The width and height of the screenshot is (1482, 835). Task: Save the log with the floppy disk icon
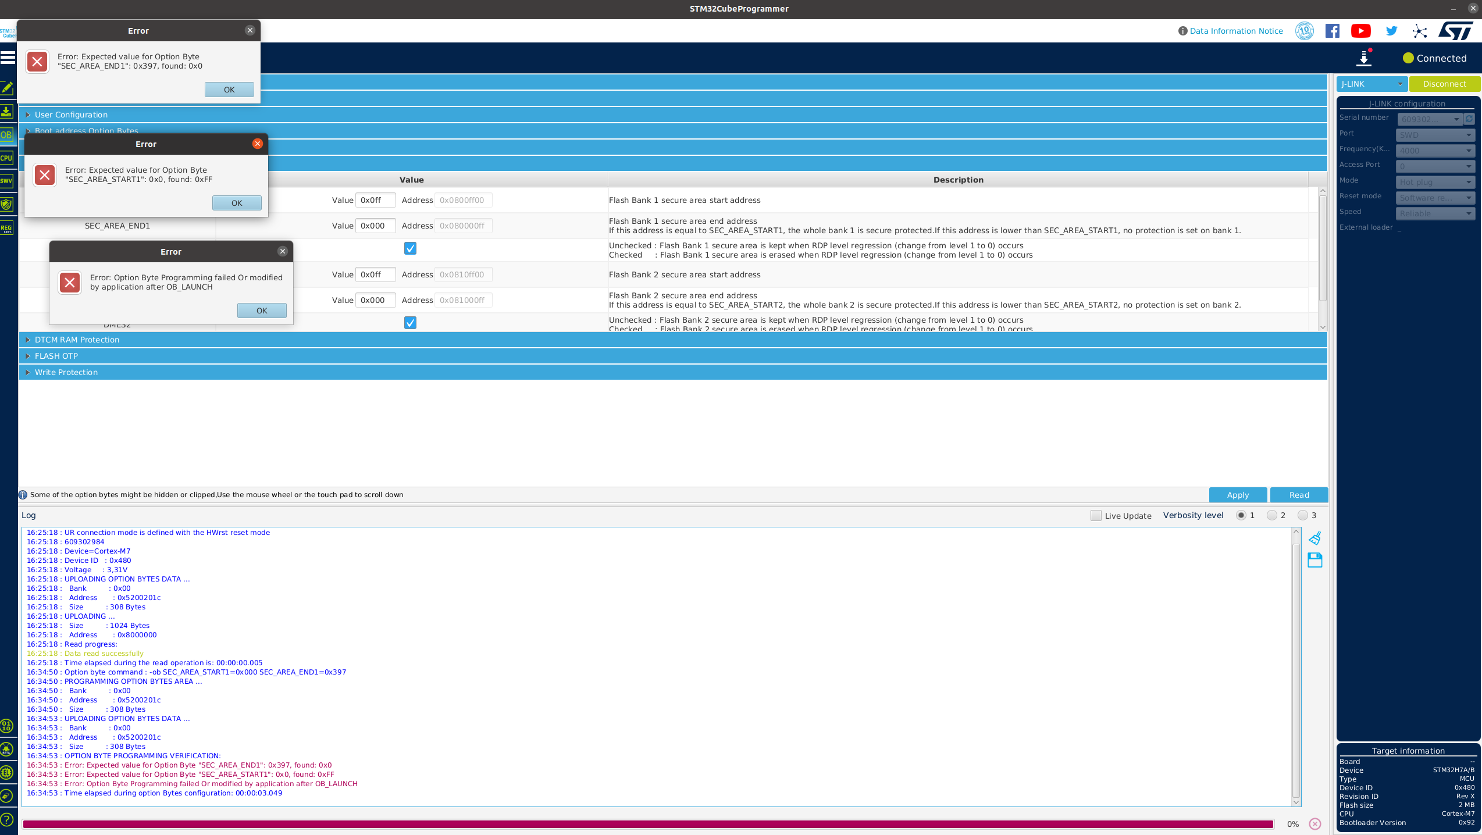point(1315,560)
